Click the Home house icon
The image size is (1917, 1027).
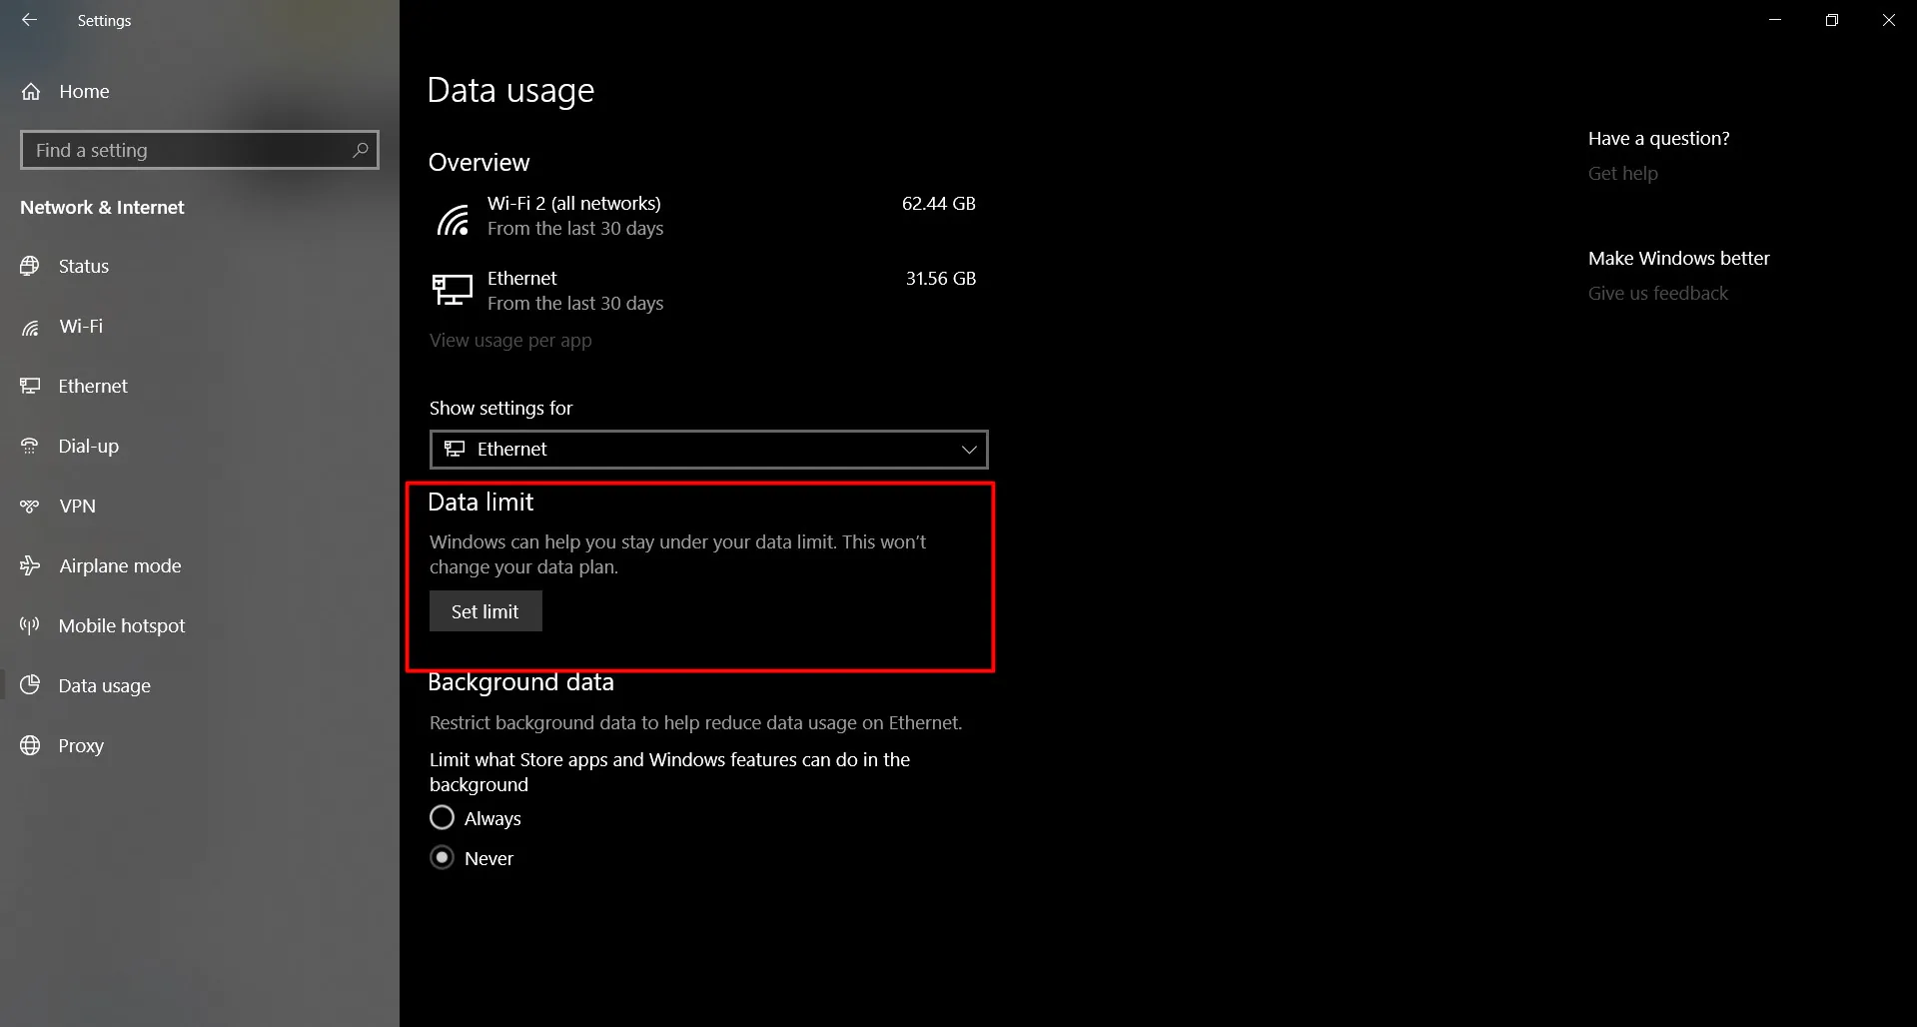coord(31,92)
